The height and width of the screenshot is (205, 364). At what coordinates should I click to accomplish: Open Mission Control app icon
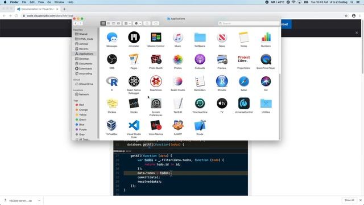click(x=156, y=37)
